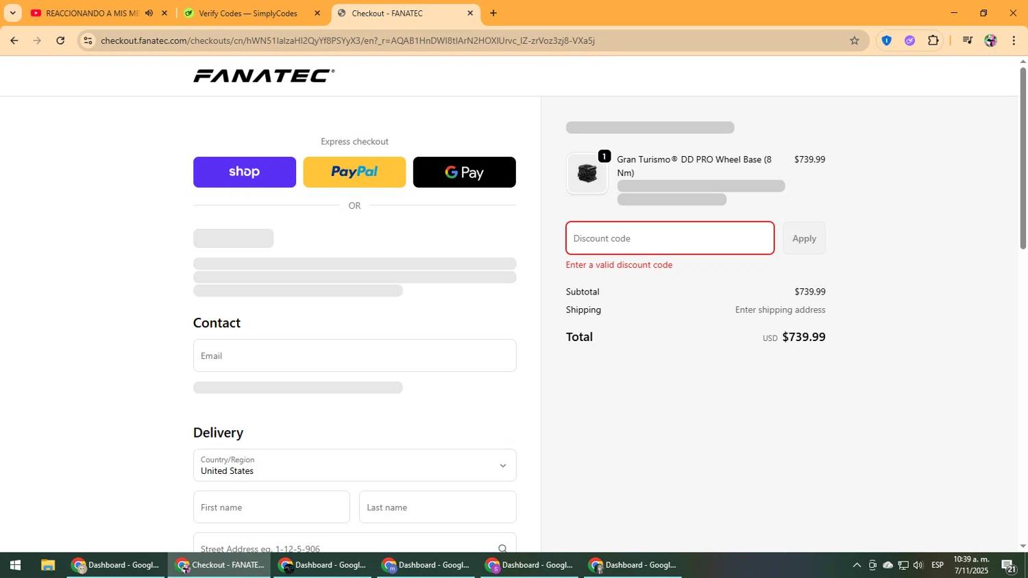Switch to Verify Codes — SimplyCodes tab

tap(247, 13)
